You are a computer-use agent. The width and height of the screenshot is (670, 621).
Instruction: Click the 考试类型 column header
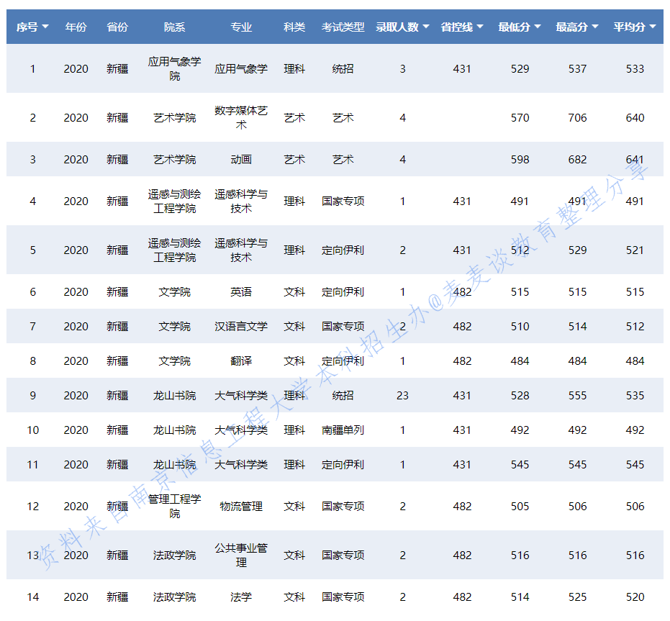tap(343, 27)
